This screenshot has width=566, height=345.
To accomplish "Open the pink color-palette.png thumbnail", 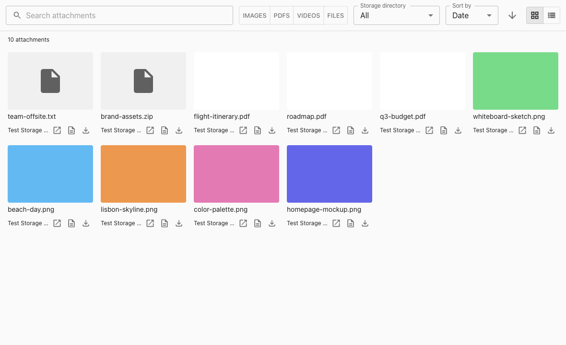I will tap(236, 174).
